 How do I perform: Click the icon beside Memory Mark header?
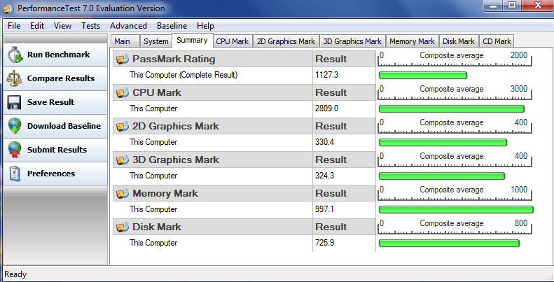pyautogui.click(x=123, y=193)
